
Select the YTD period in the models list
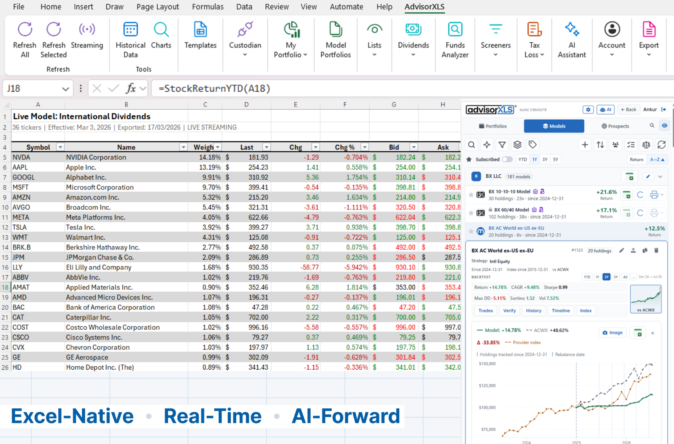(522, 159)
